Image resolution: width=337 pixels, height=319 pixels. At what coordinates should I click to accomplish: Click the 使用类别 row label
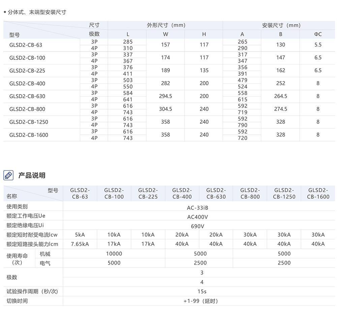pos(17,206)
